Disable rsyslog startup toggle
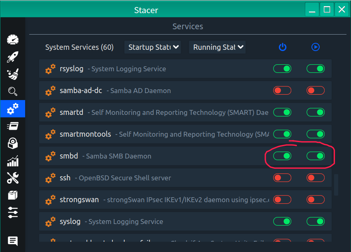351x252 pixels. click(282, 69)
